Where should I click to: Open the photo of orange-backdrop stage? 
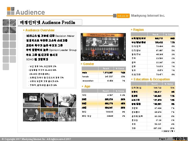(49, 115)
